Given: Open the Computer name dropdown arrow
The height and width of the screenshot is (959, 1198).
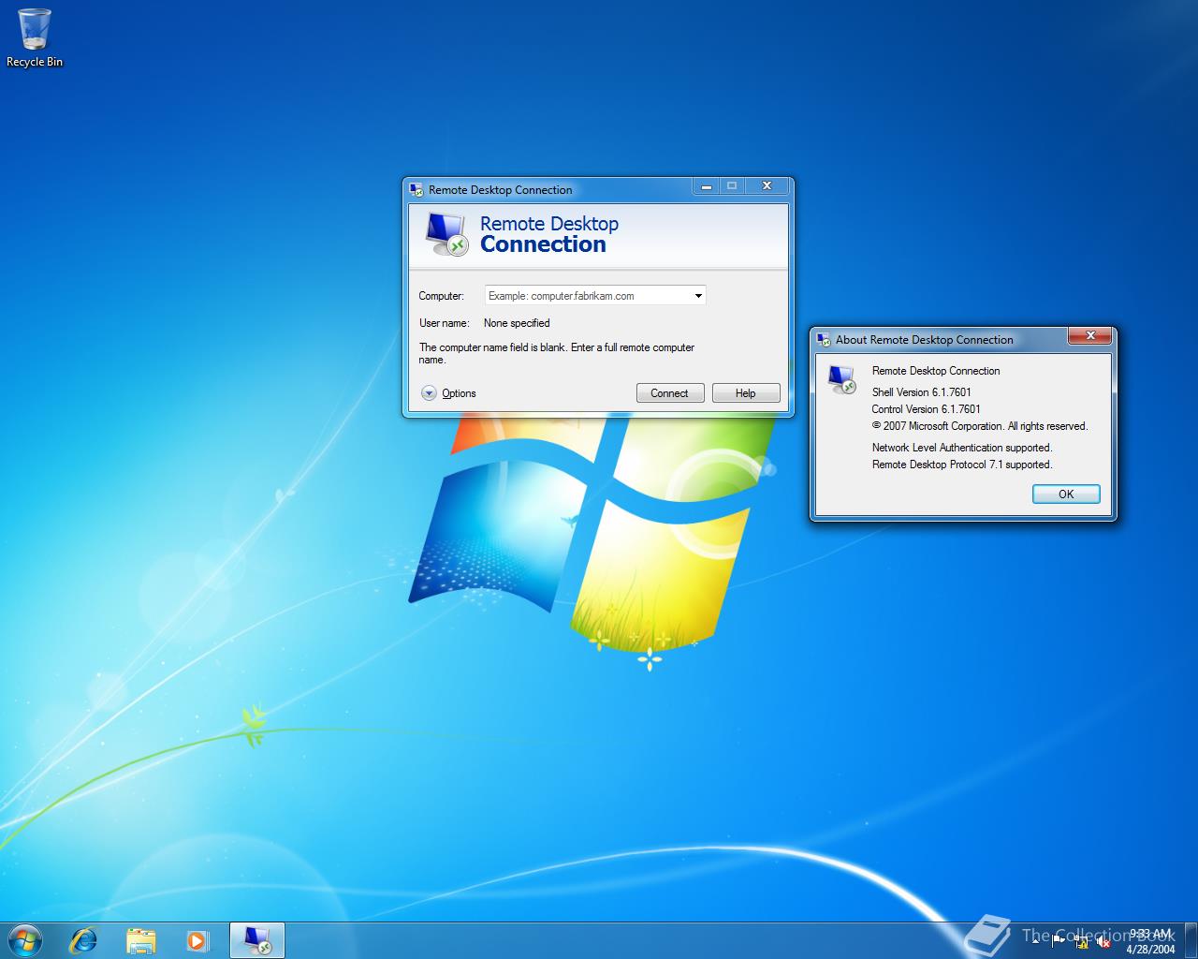Looking at the screenshot, I should click(698, 296).
